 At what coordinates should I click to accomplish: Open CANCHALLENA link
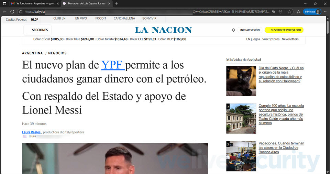point(124,18)
